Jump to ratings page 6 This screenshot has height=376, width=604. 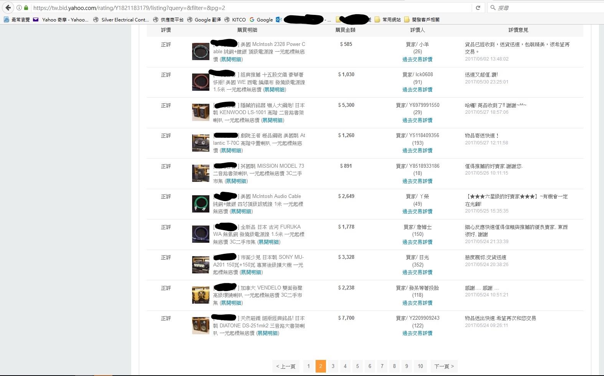click(370, 366)
